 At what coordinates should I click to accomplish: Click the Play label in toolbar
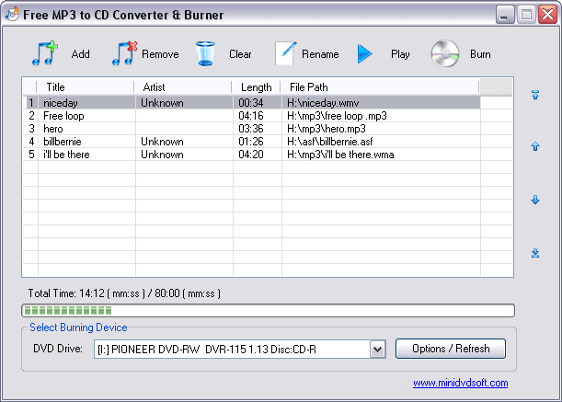[x=400, y=54]
